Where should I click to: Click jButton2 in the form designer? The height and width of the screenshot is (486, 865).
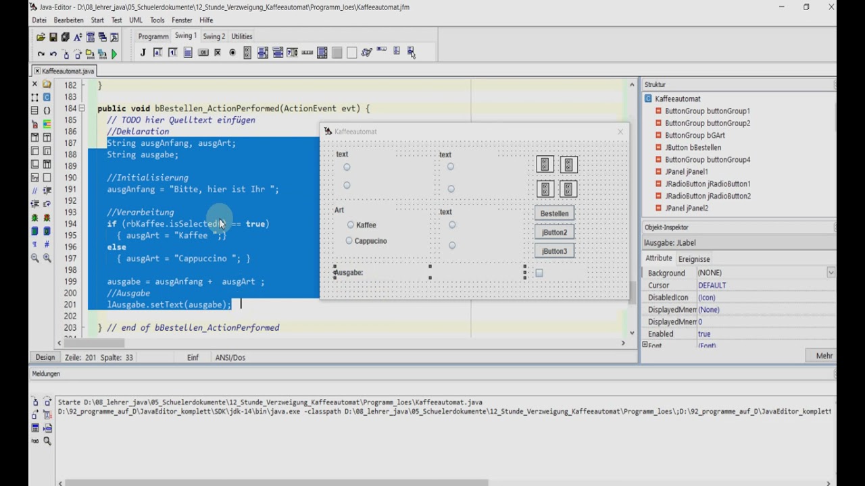(x=554, y=232)
